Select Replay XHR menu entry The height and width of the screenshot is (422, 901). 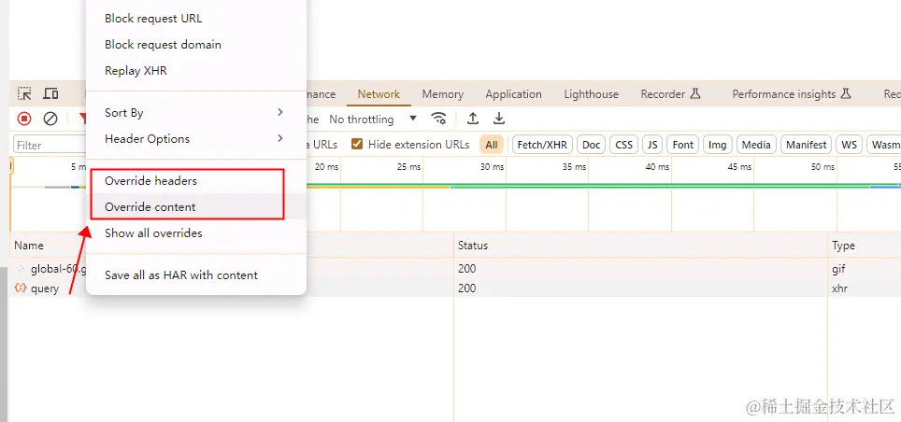195,71
